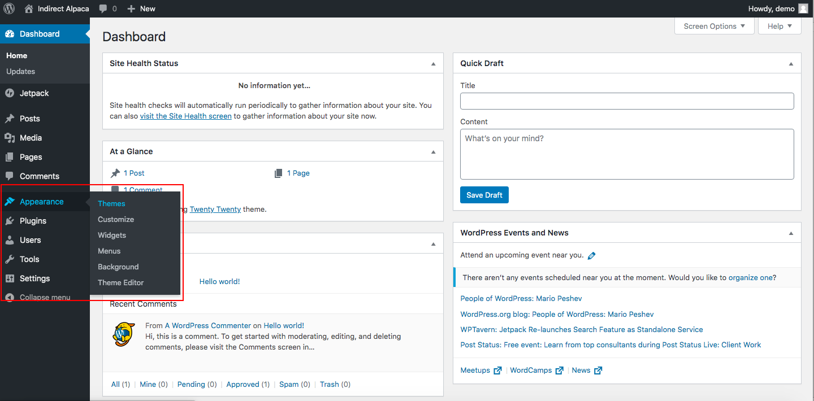The width and height of the screenshot is (814, 401).
Task: Click the Posts pushpin icon in sidebar
Action: (10, 119)
